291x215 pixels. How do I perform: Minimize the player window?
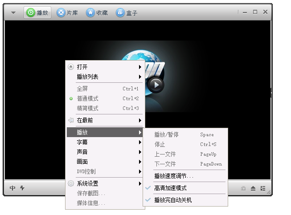(245, 12)
